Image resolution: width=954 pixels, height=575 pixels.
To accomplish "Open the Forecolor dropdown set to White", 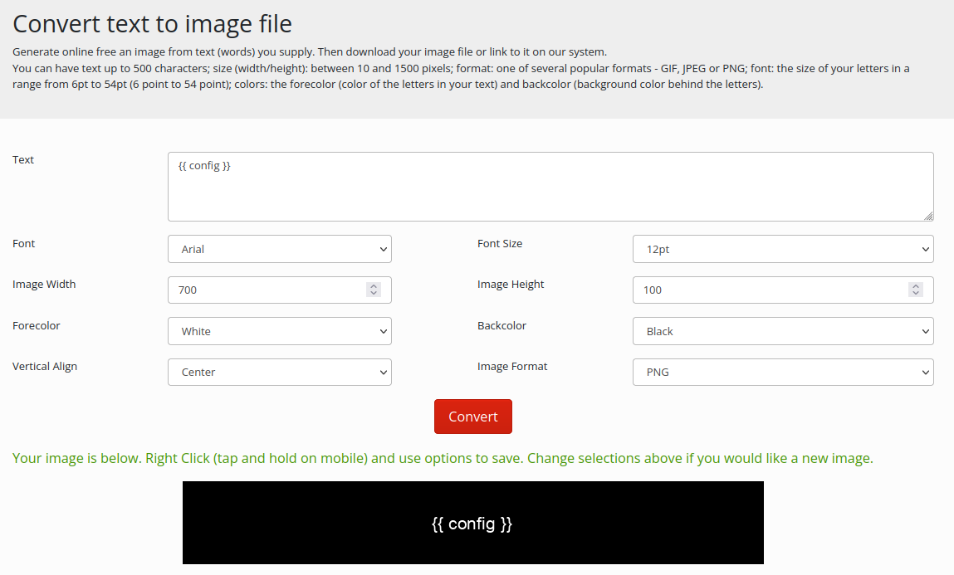I will [x=279, y=331].
